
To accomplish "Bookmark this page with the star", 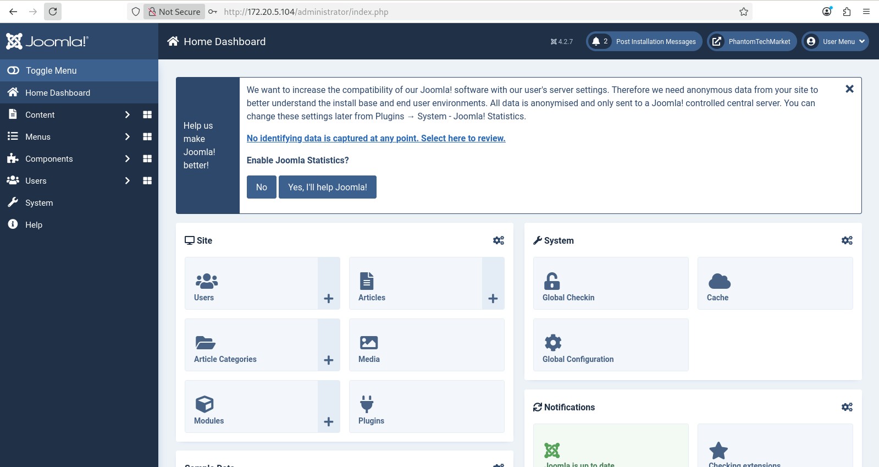I will tap(744, 12).
